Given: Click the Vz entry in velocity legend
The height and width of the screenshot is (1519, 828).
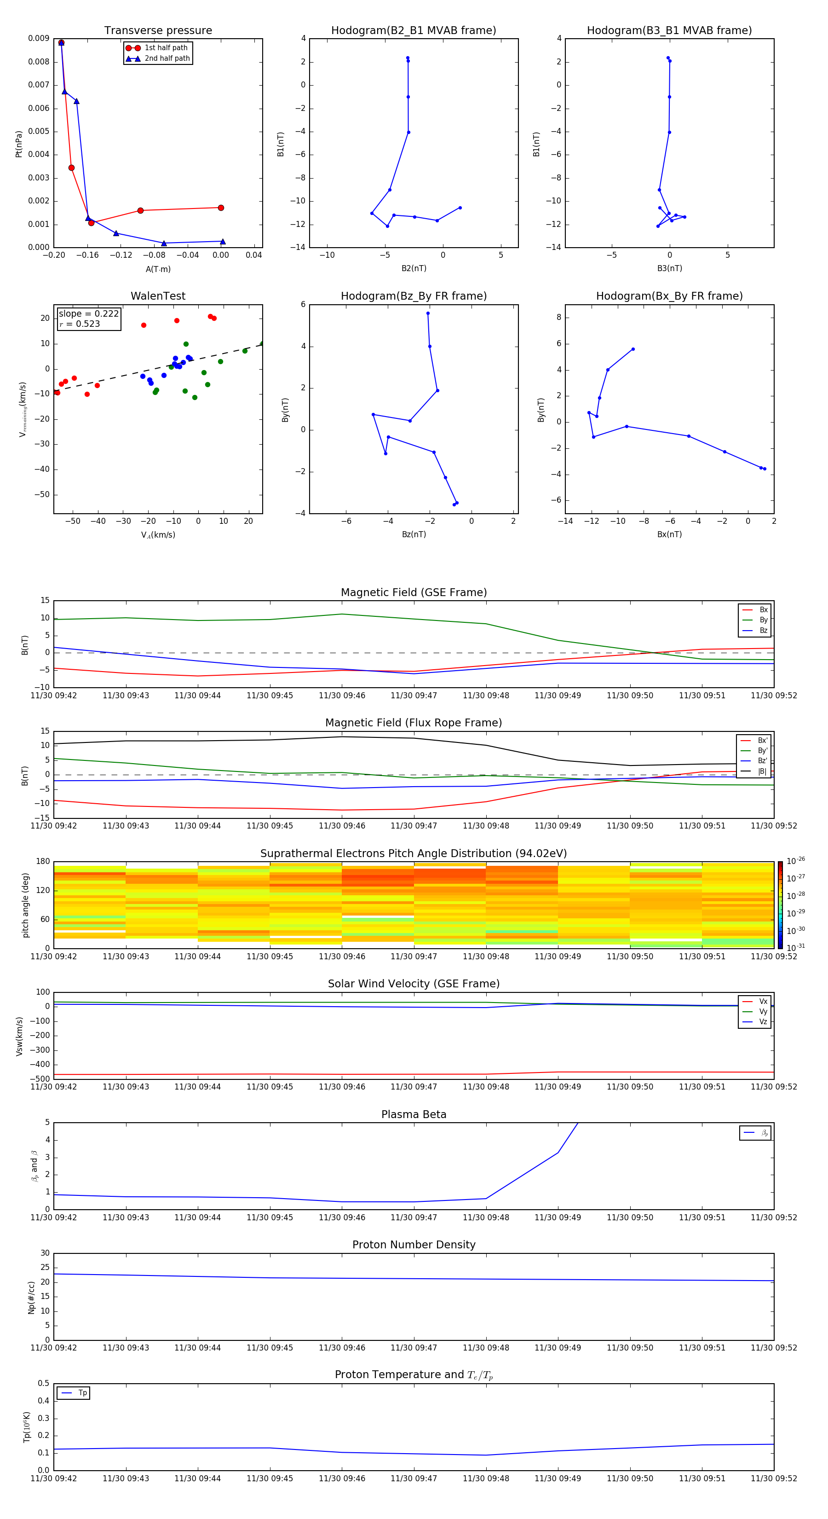Looking at the screenshot, I should 755,1022.
